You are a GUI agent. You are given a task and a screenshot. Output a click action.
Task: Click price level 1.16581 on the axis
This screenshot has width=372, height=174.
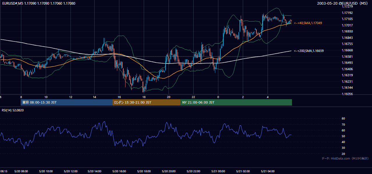click(348, 57)
